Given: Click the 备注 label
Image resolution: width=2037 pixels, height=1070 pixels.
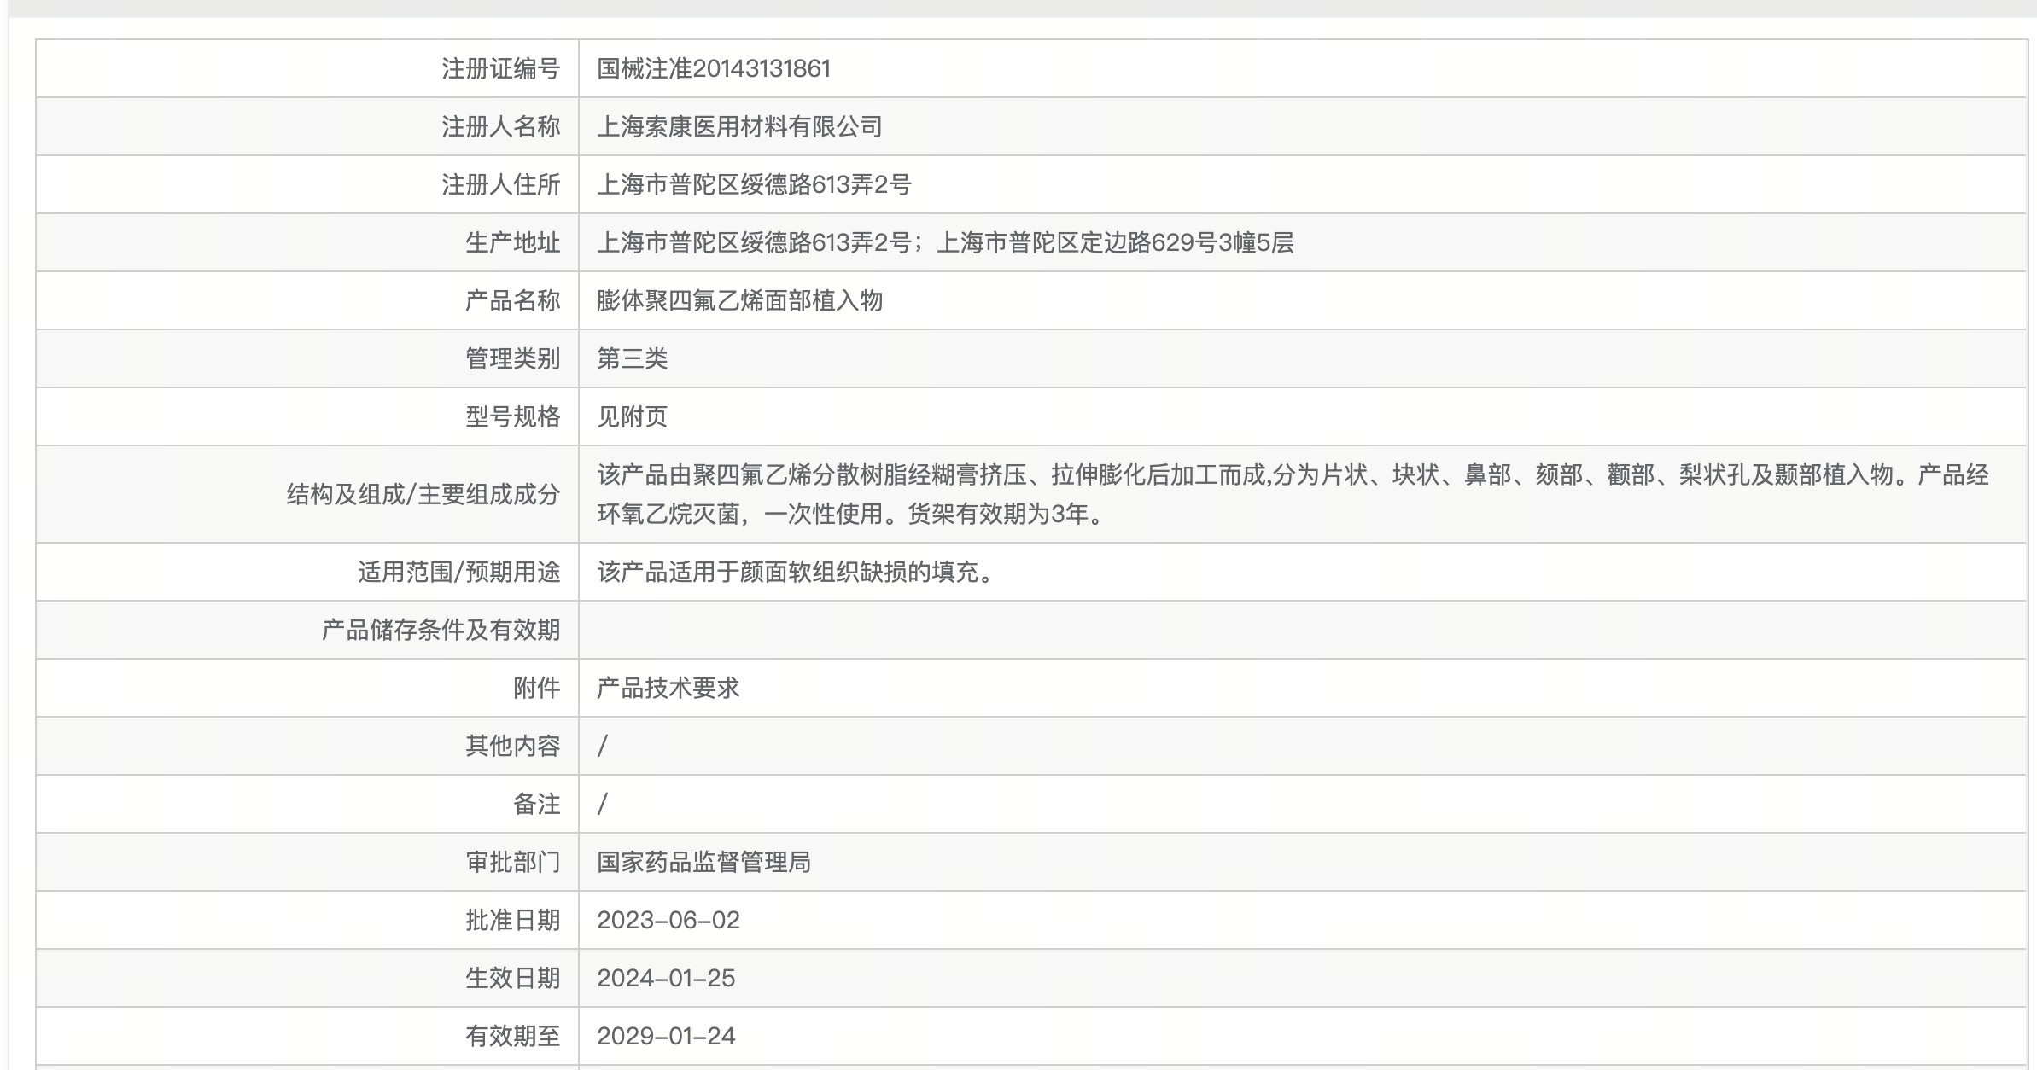Looking at the screenshot, I should point(536,804).
